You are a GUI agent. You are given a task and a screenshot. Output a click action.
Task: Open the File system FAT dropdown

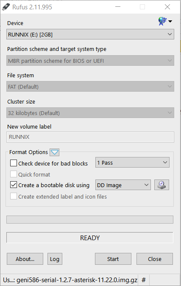coord(90,87)
